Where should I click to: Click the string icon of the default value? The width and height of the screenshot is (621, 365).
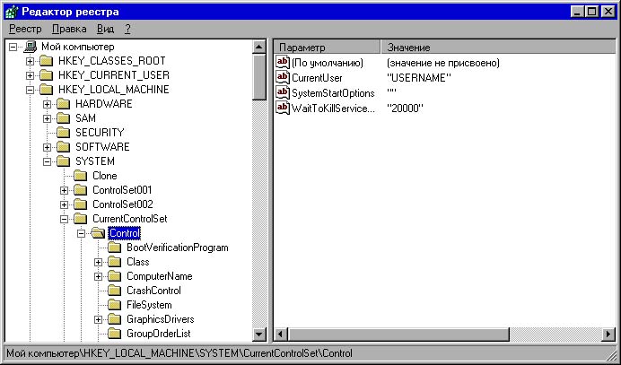click(283, 63)
